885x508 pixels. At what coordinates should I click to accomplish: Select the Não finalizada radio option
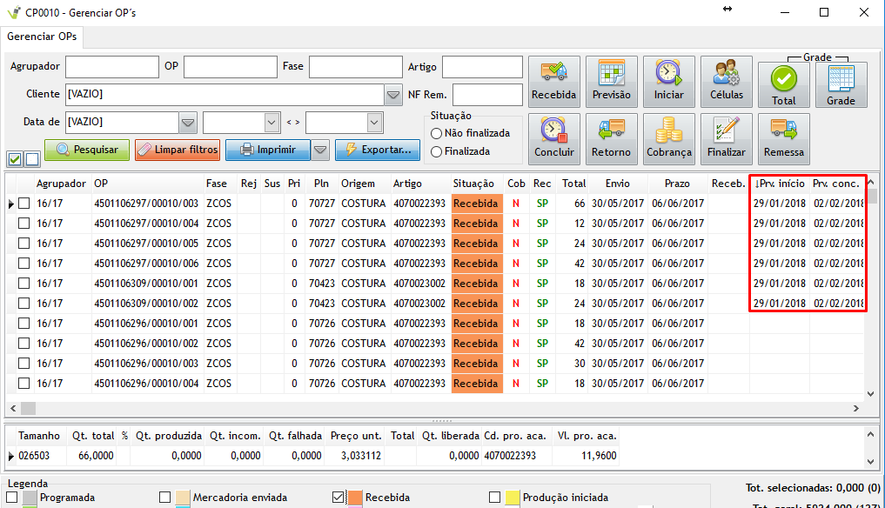[437, 133]
